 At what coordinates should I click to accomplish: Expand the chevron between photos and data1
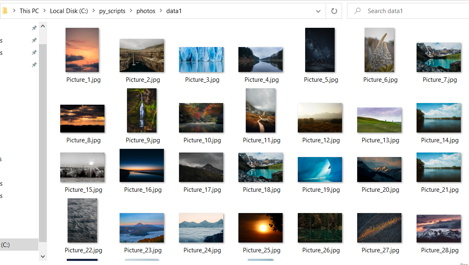click(161, 11)
